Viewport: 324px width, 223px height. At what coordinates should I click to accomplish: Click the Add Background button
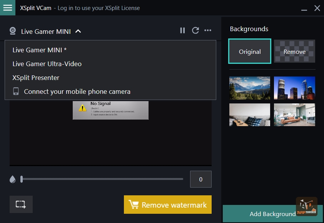click(x=272, y=214)
